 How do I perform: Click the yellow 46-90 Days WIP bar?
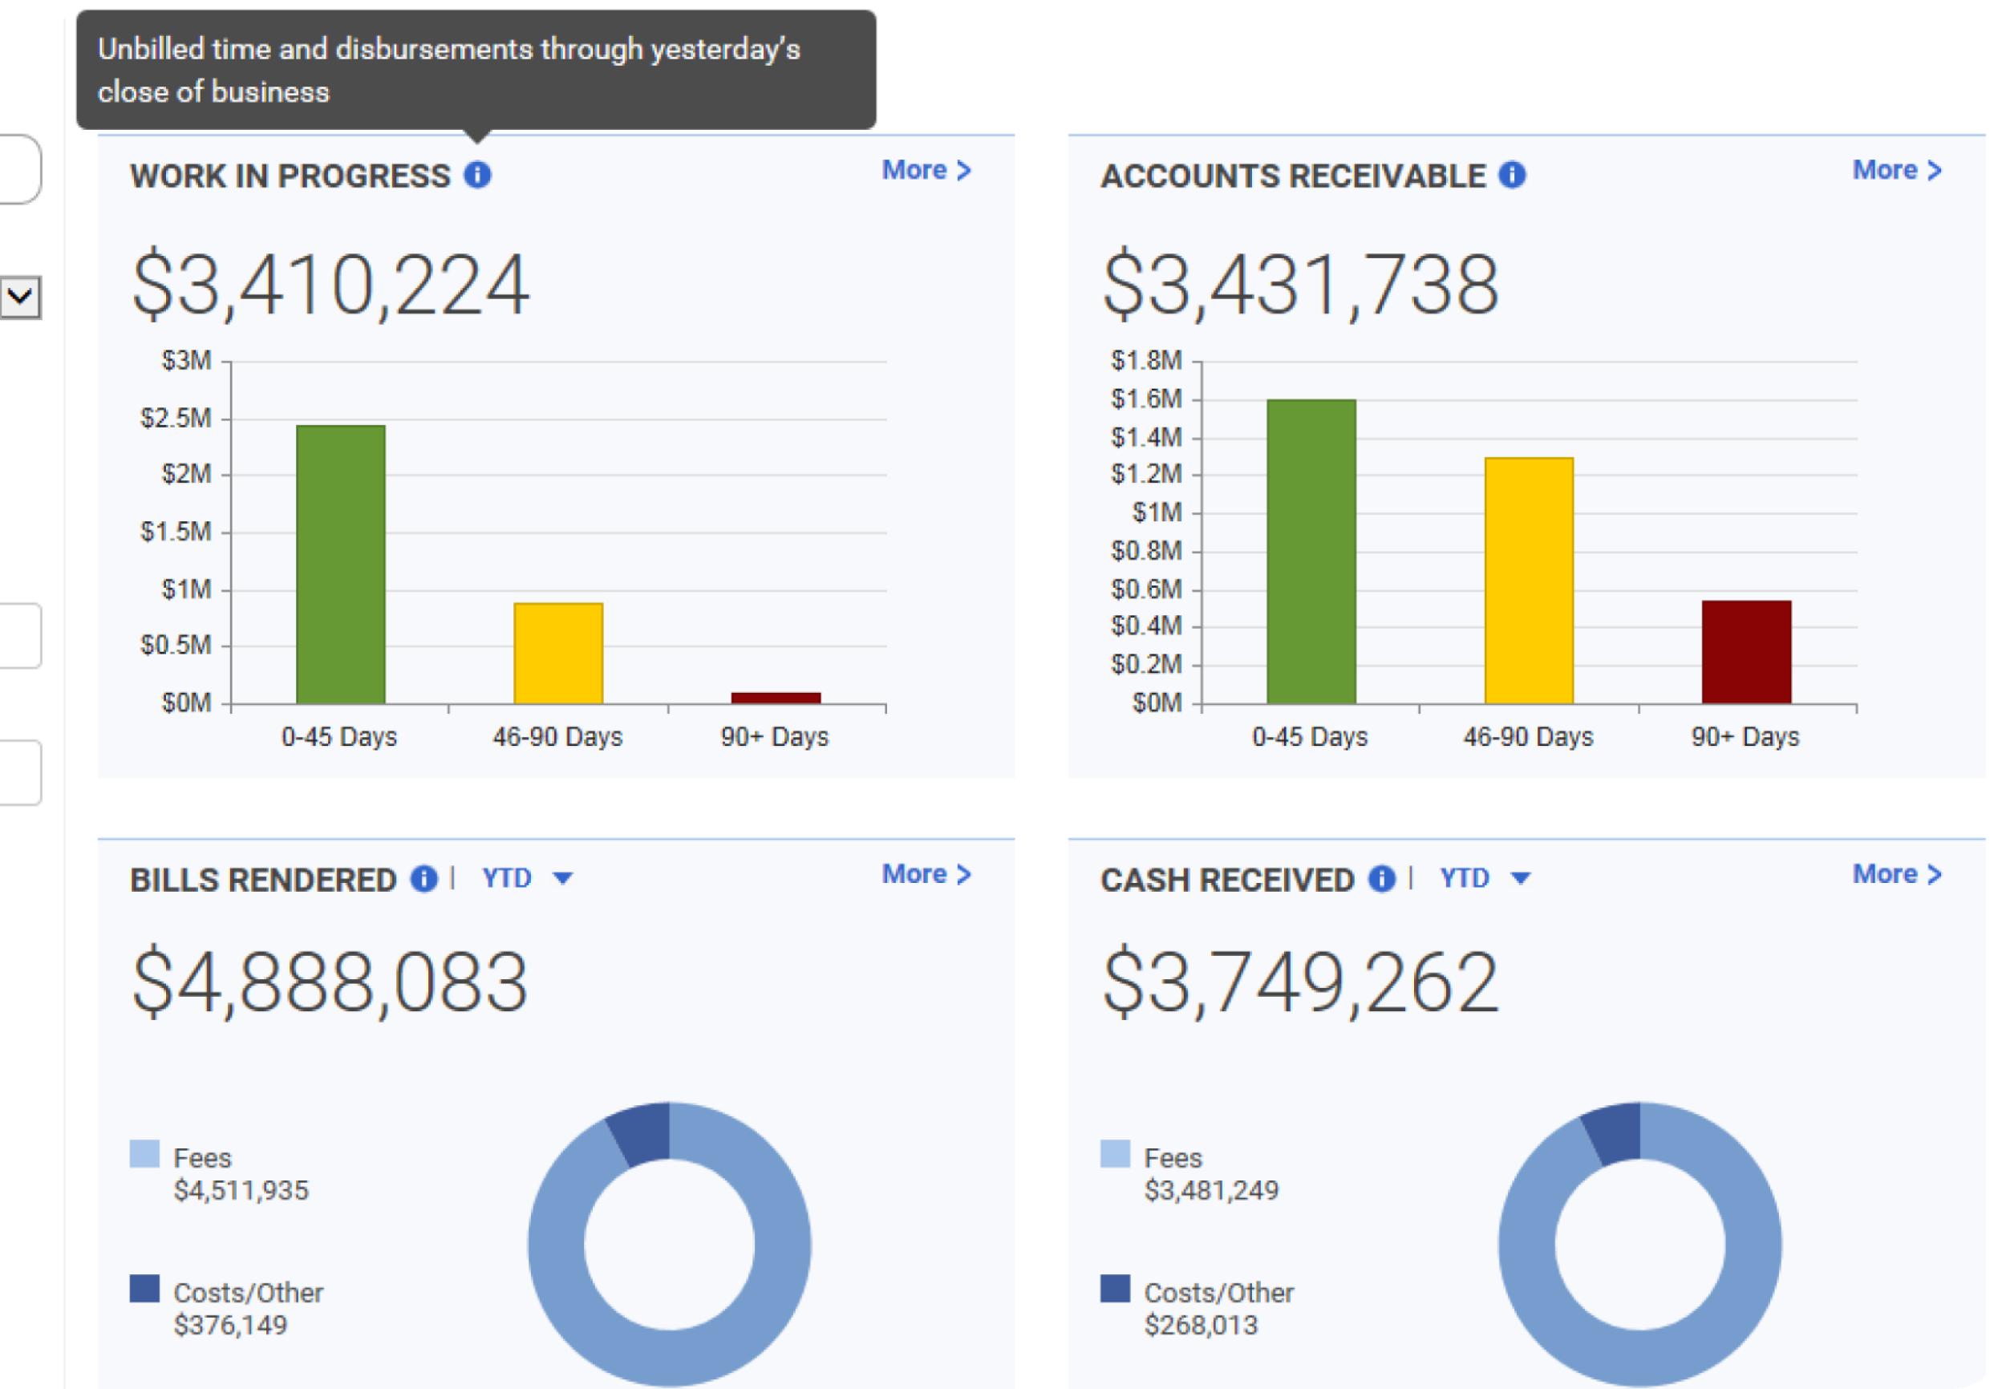coord(558,653)
